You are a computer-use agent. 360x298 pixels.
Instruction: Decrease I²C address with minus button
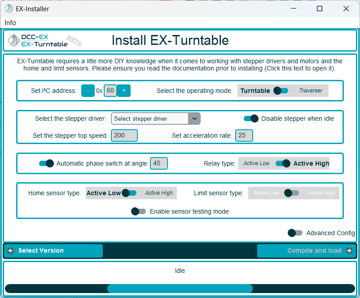click(x=88, y=91)
